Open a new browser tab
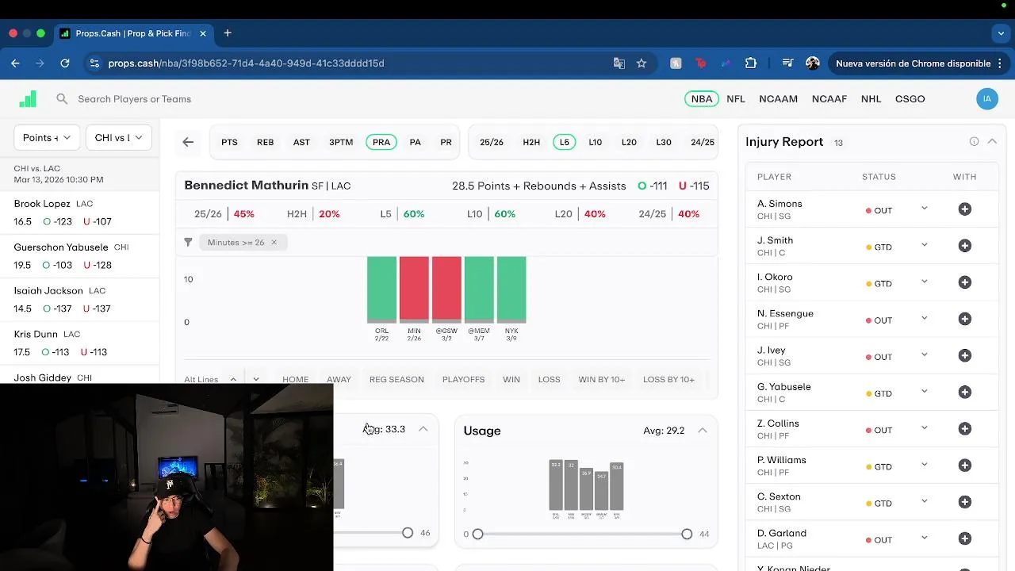 (228, 33)
